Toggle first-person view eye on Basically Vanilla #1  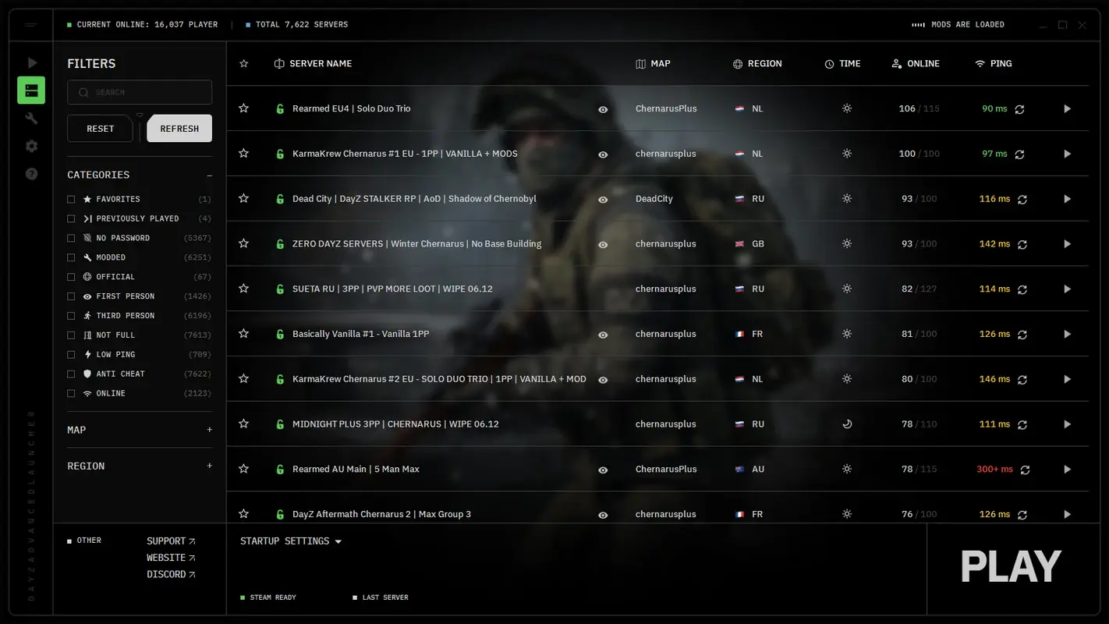603,334
